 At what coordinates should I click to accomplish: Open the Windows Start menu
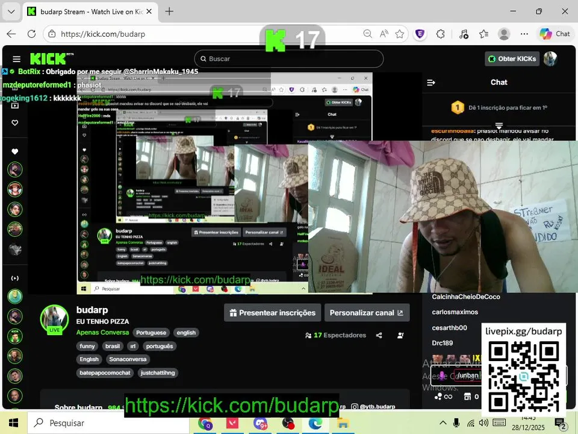pyautogui.click(x=14, y=423)
